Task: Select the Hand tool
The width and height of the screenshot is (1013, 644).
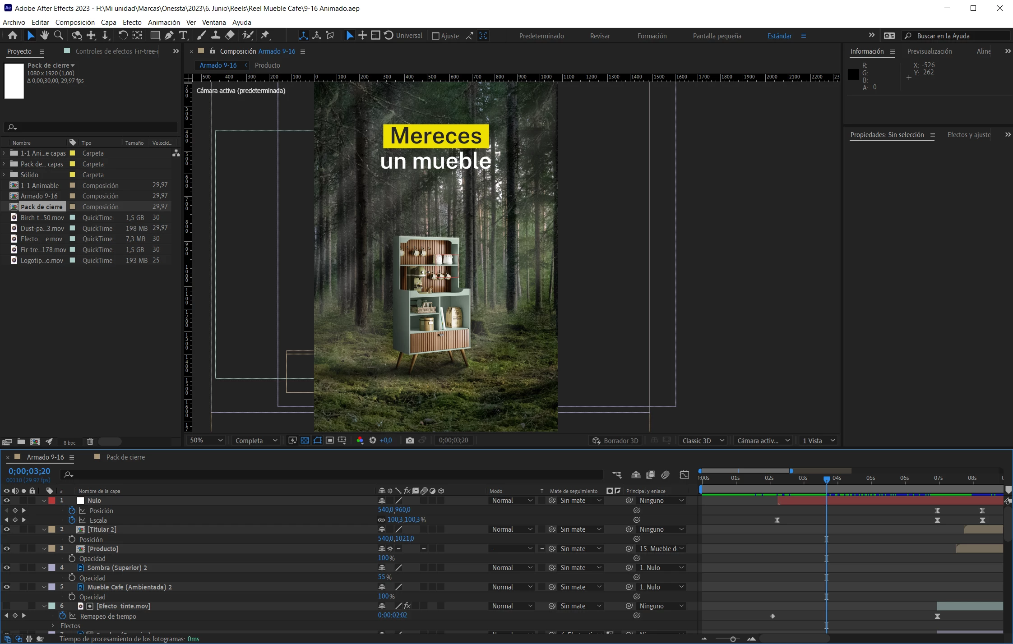Action: [44, 35]
